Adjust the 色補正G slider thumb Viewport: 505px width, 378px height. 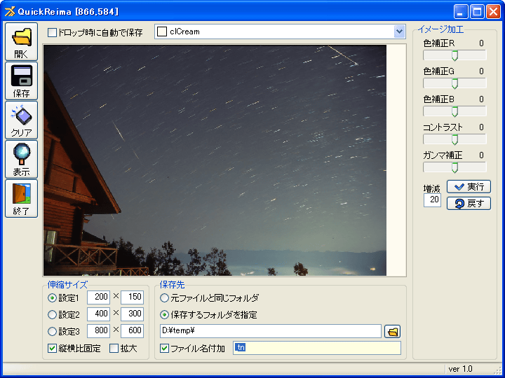click(x=454, y=83)
